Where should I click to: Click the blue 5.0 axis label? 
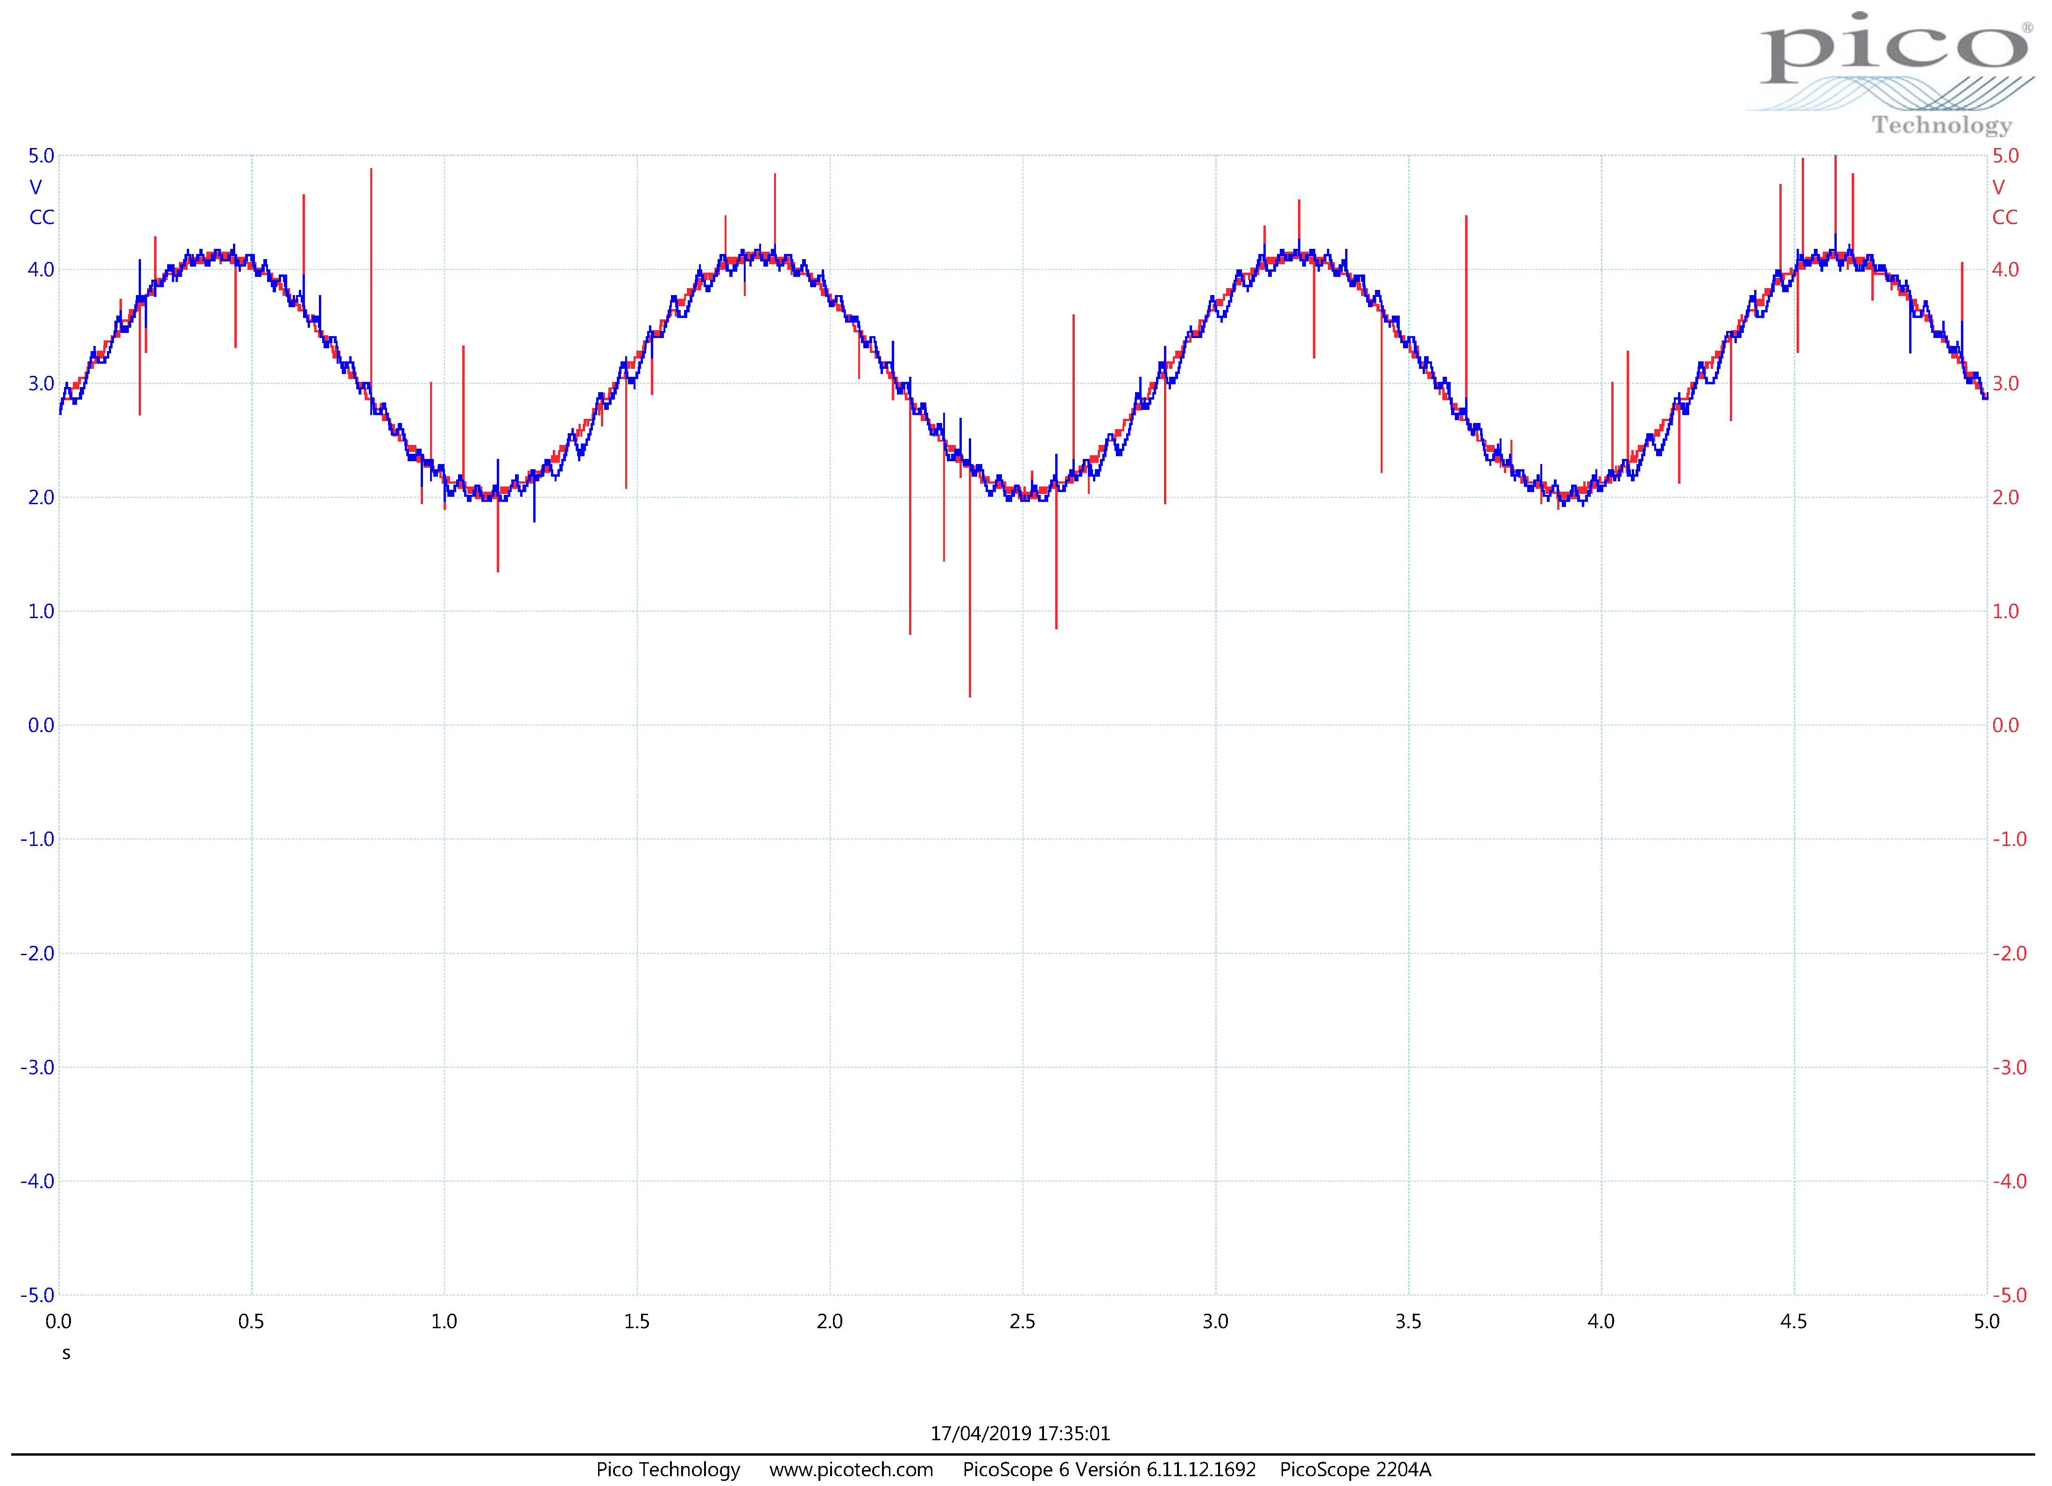point(41,155)
